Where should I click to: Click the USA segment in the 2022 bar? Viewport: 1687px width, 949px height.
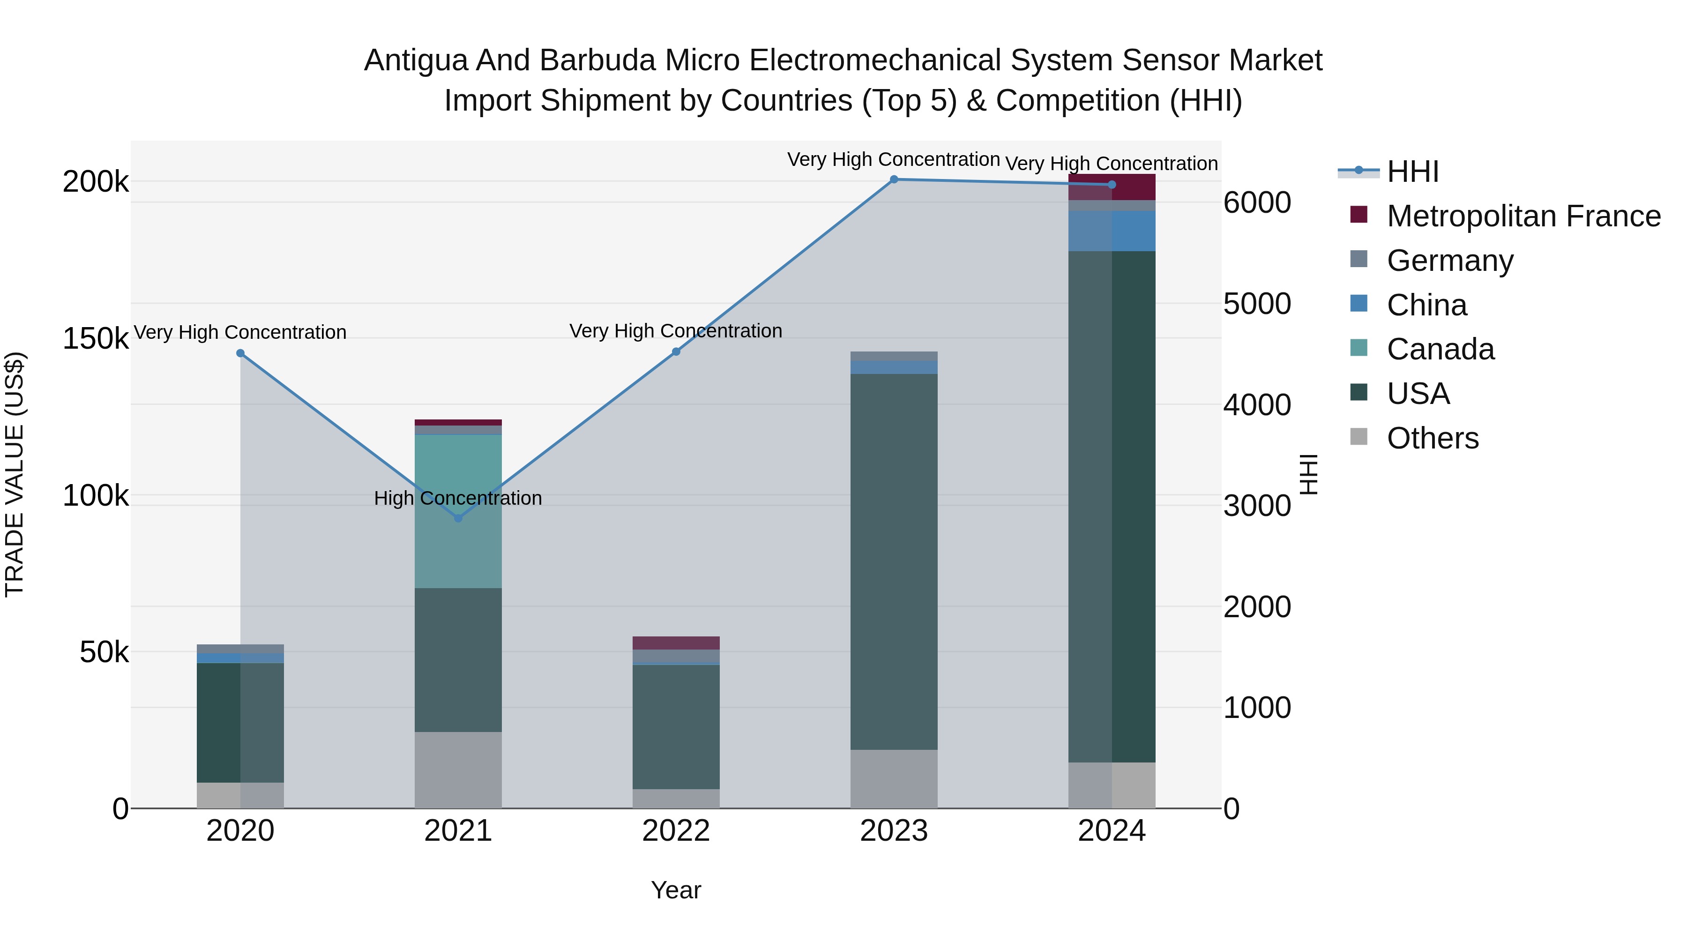(677, 728)
